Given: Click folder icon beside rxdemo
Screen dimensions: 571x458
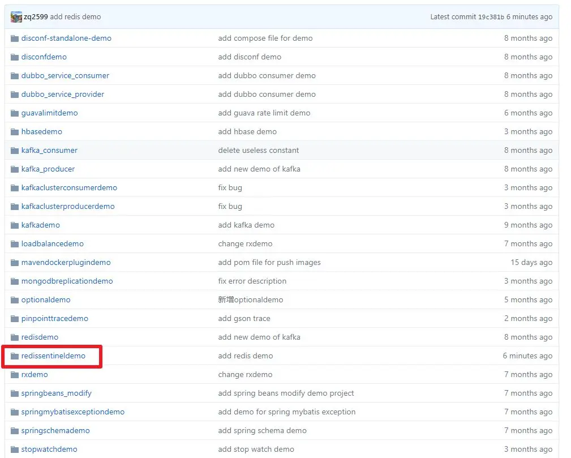Looking at the screenshot, I should (x=15, y=375).
